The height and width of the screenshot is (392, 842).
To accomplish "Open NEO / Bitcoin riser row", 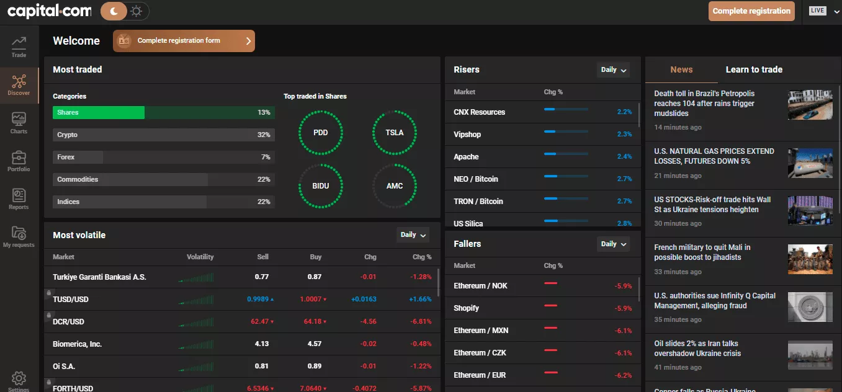I will (543, 179).
